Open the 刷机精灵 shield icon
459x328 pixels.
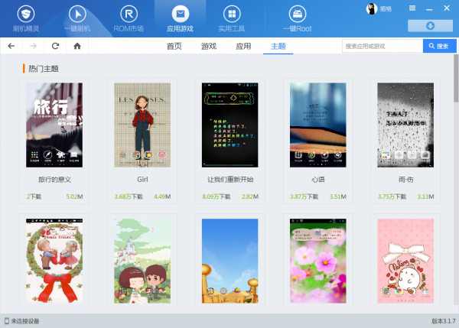click(26, 15)
